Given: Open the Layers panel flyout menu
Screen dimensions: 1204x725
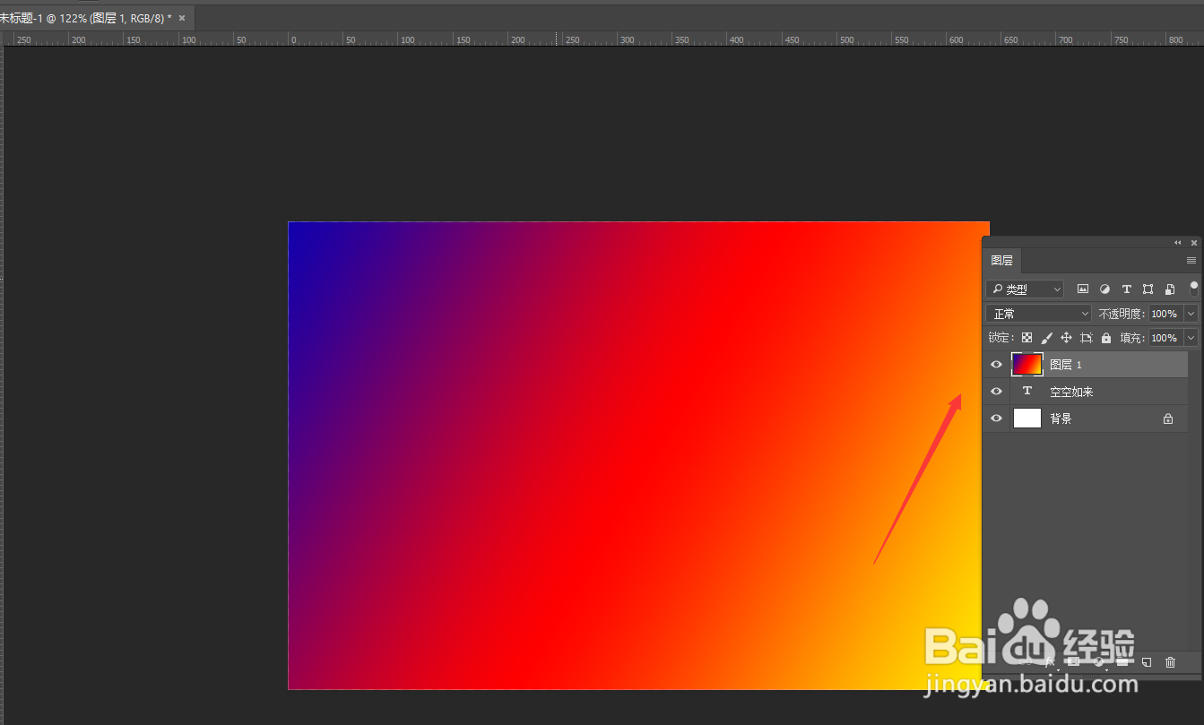Looking at the screenshot, I should pyautogui.click(x=1191, y=261).
